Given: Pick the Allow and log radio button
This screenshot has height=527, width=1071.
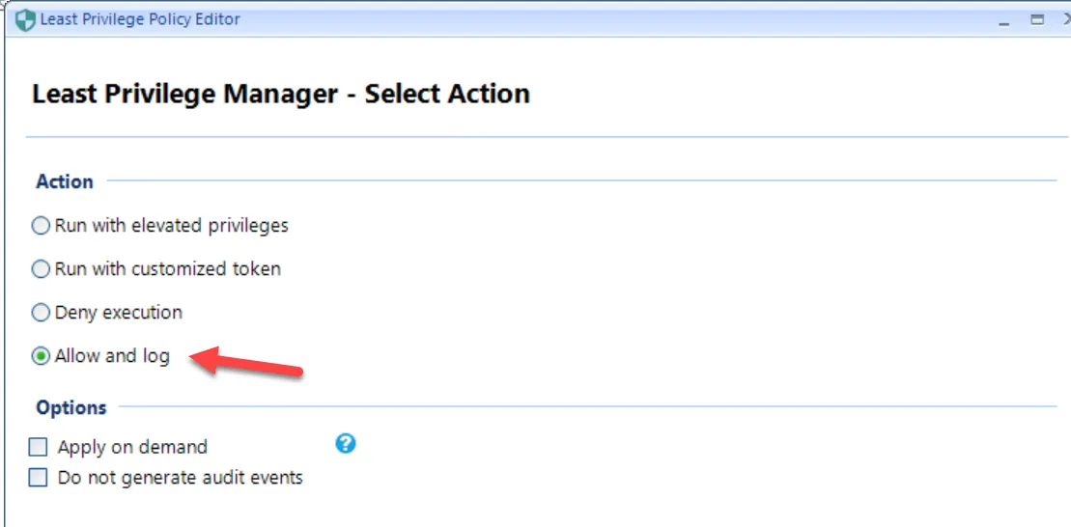Looking at the screenshot, I should [41, 356].
